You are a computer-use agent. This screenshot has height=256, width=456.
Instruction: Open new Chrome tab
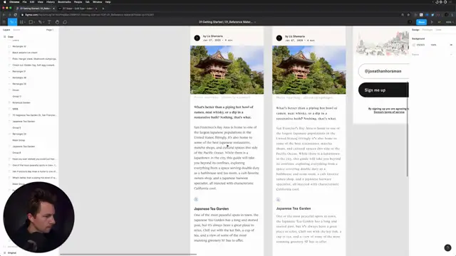pos(103,9)
